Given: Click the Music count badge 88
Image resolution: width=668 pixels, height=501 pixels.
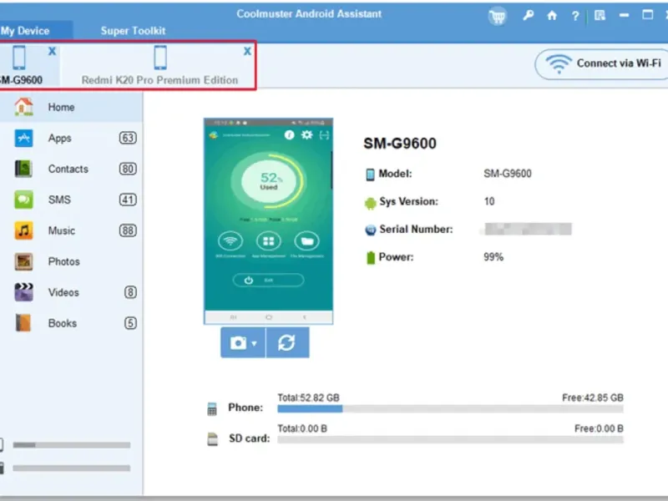Looking at the screenshot, I should click(128, 230).
